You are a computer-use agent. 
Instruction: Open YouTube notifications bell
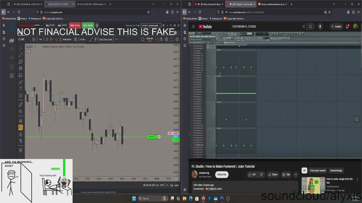pyautogui.click(x=347, y=27)
